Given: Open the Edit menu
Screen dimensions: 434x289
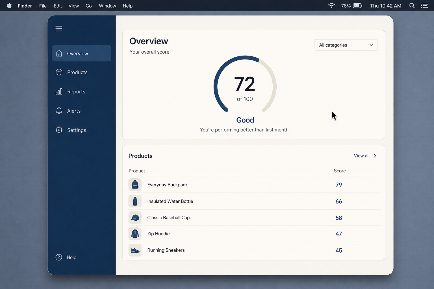Looking at the screenshot, I should tap(58, 6).
